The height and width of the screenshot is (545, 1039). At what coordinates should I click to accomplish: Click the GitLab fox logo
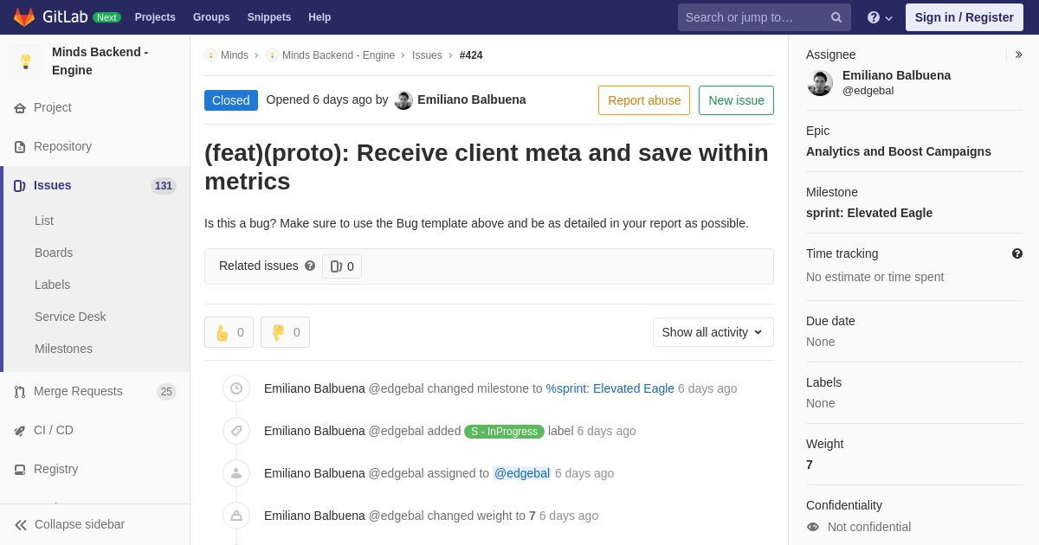pos(24,17)
